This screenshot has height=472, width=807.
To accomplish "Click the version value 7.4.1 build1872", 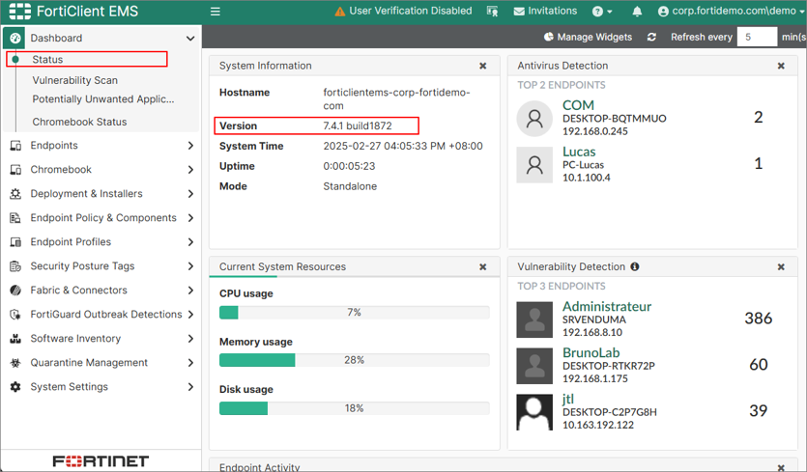I will coord(358,126).
